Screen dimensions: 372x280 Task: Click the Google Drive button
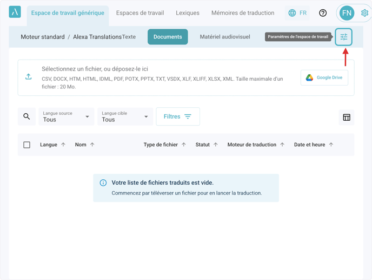pos(324,77)
